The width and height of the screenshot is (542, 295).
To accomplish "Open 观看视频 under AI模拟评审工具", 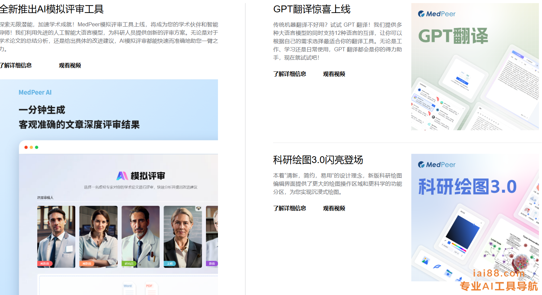I will tap(70, 65).
